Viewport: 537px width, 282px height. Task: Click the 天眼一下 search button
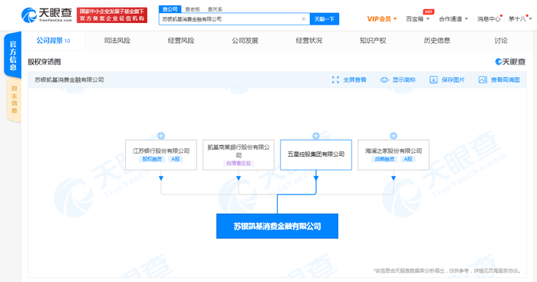[x=325, y=19]
